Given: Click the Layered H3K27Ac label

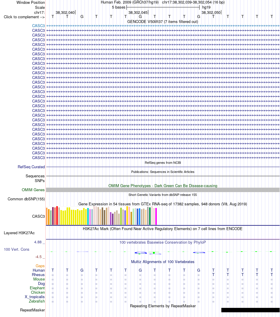Looking at the screenshot, I should 19,233.
